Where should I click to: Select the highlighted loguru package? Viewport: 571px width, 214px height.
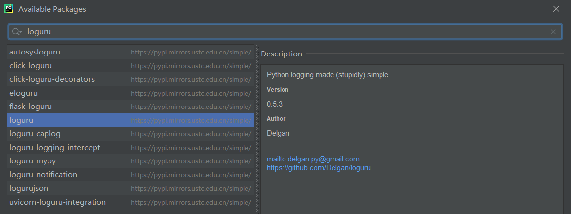click(x=21, y=120)
